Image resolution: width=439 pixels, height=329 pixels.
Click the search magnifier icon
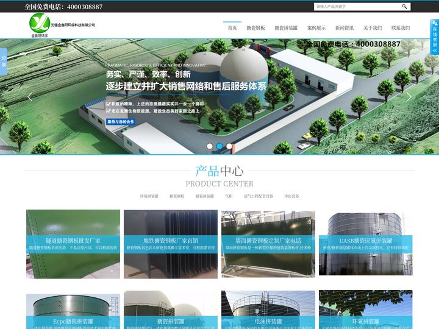[x=404, y=7]
